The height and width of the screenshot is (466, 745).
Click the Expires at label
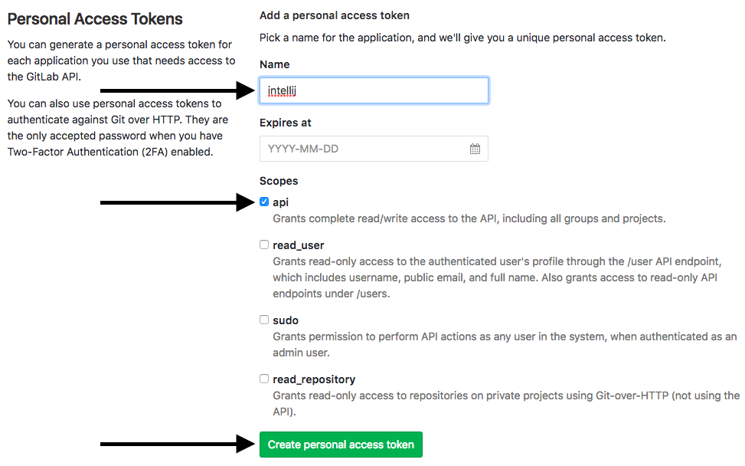[286, 123]
